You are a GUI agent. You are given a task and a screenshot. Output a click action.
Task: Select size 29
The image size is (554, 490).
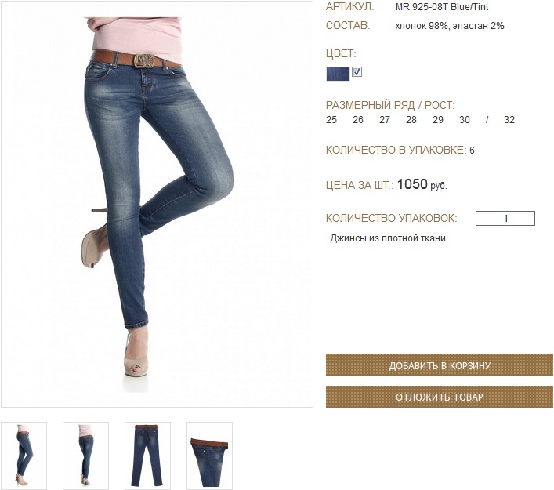pyautogui.click(x=438, y=119)
